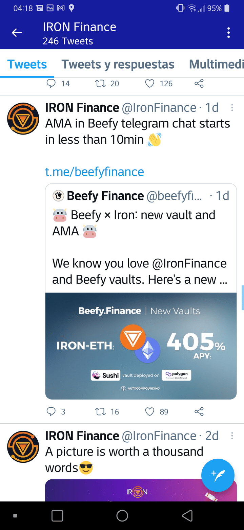The image size is (244, 530).
Task: Like the top tweet with 126 likes
Action: click(150, 84)
